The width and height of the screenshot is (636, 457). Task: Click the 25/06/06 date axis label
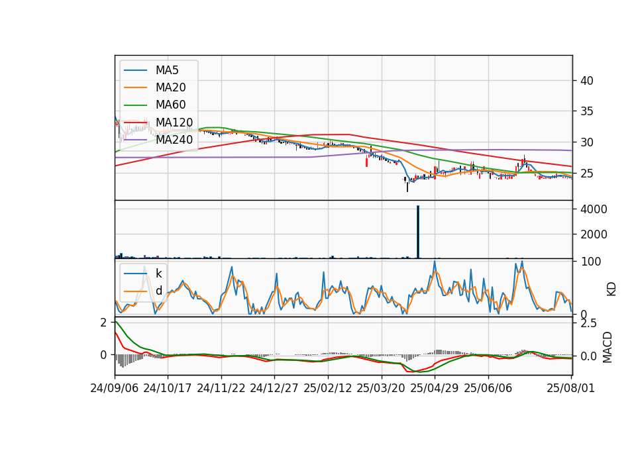tap(488, 388)
